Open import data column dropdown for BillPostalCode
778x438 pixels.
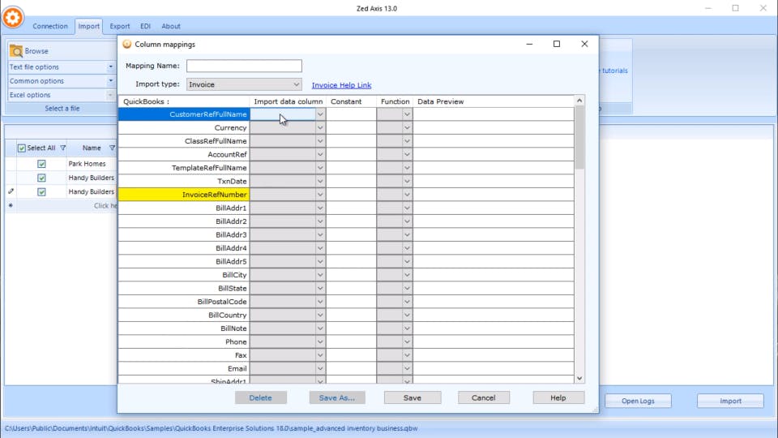[x=320, y=302]
